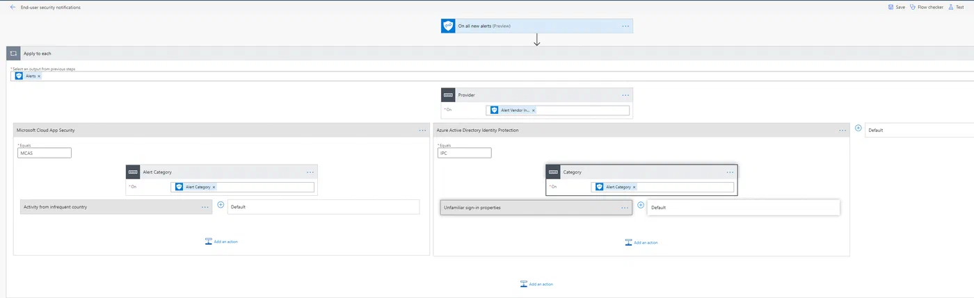
Task: Open the Activity from infrequent country ellipsis menu
Action: tap(205, 207)
